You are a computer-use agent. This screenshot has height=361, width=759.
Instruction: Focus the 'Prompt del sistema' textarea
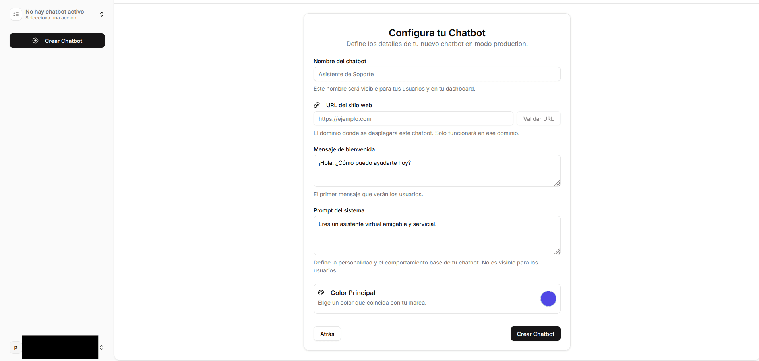click(x=436, y=235)
